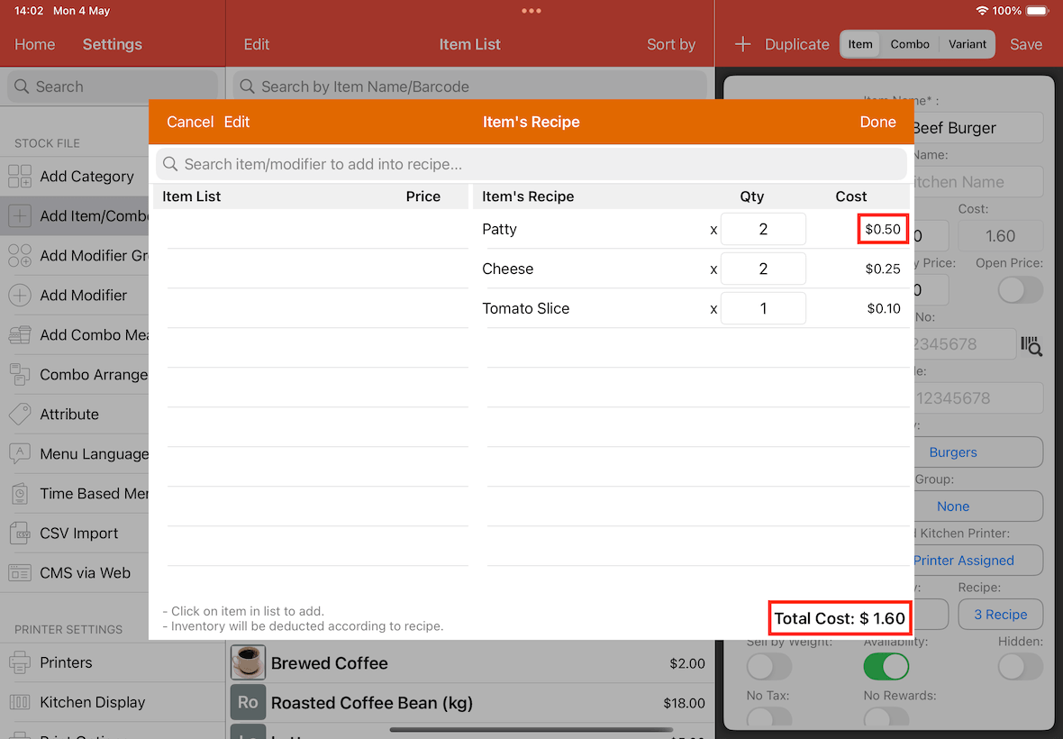Click the Add Item/Combo plus icon

point(20,216)
